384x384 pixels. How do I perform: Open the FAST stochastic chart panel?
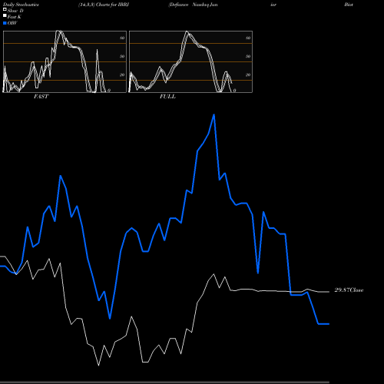pos(65,61)
